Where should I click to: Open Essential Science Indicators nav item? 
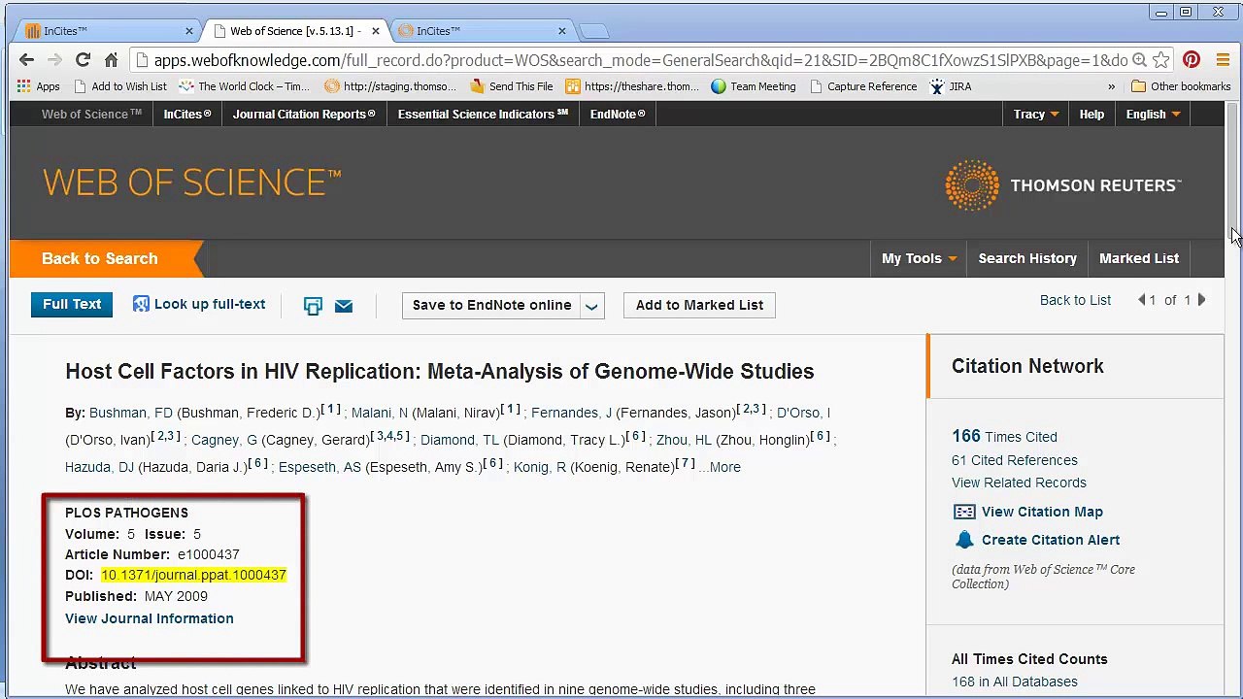point(483,115)
